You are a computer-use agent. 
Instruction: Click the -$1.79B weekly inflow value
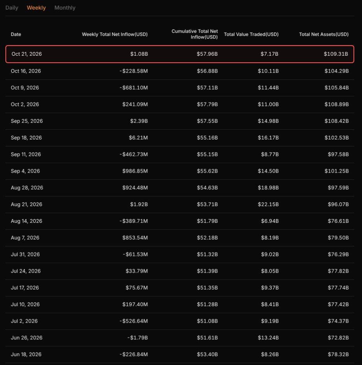tap(137, 338)
